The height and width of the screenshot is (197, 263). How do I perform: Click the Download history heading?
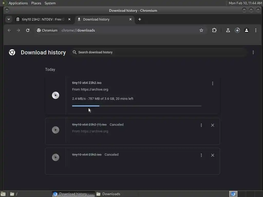pyautogui.click(x=43, y=52)
